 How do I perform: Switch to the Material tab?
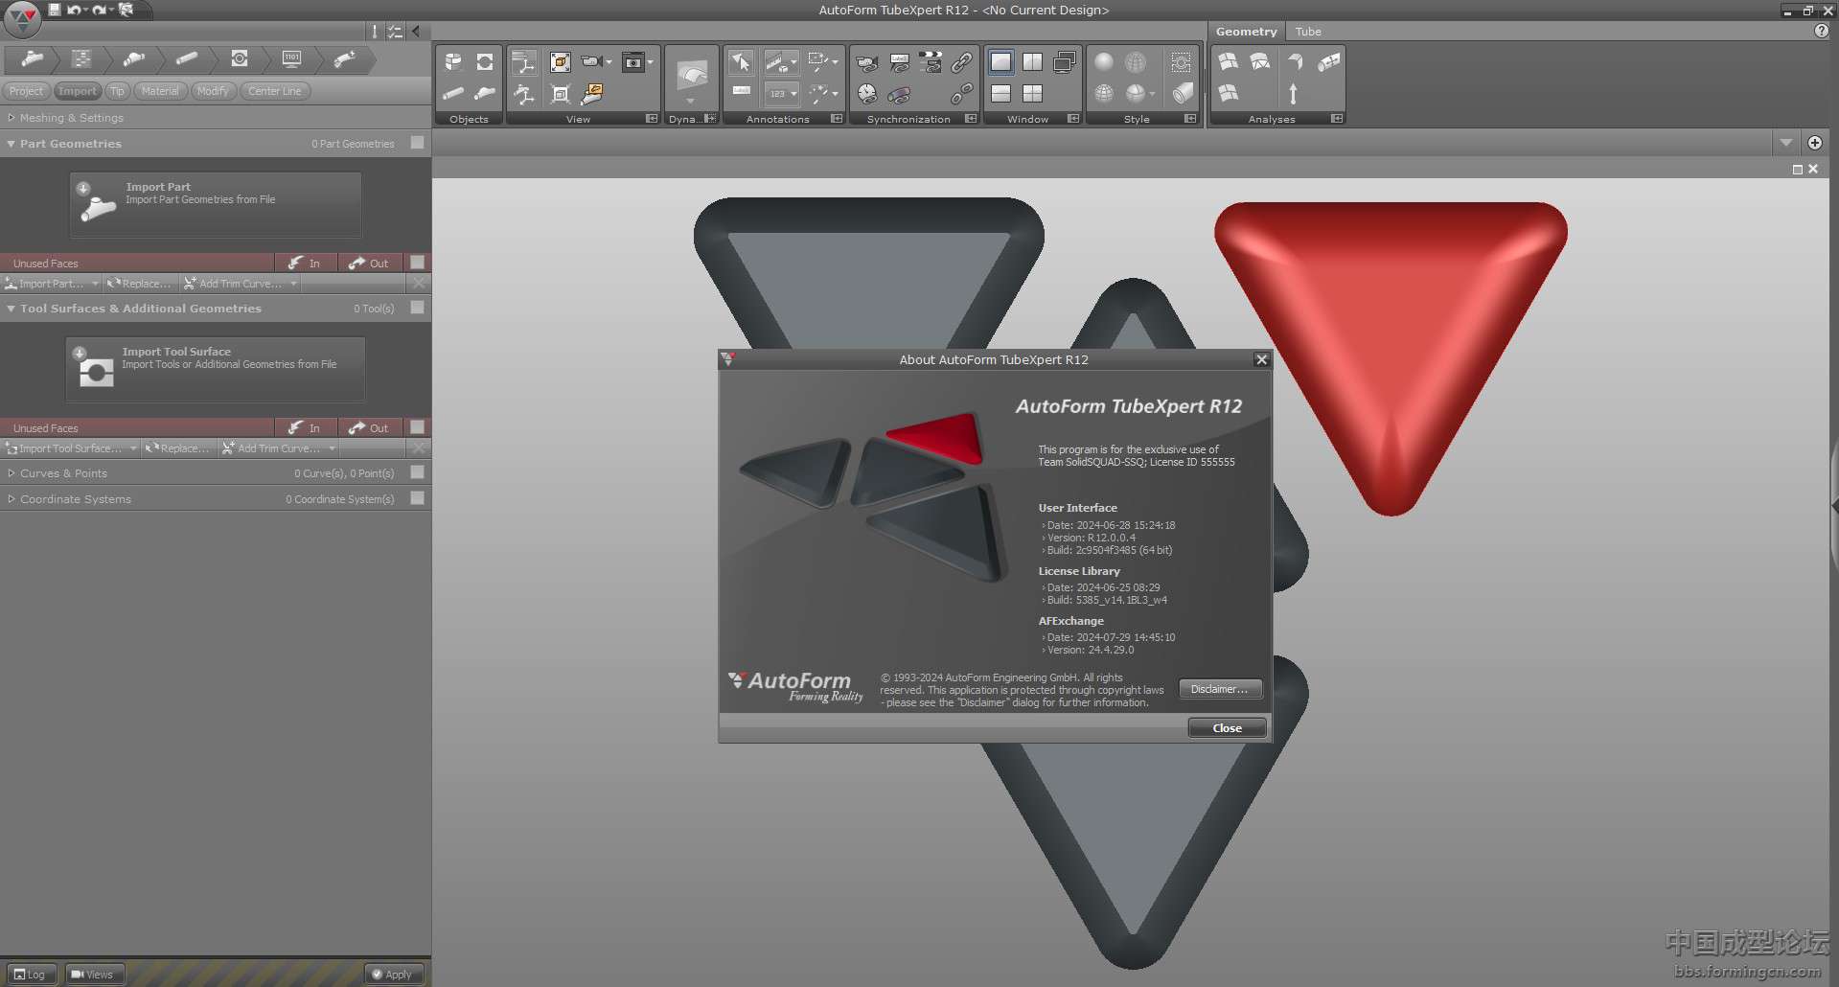(x=160, y=91)
